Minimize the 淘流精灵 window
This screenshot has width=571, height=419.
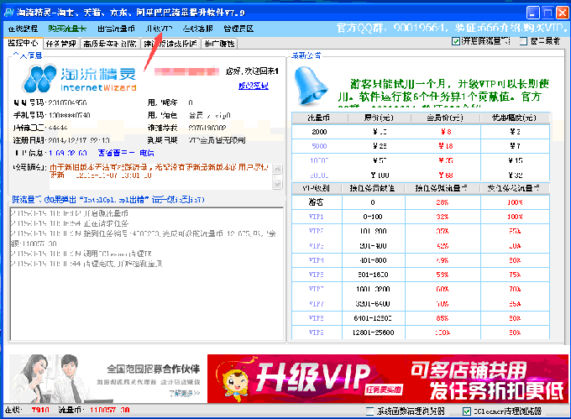click(x=532, y=13)
